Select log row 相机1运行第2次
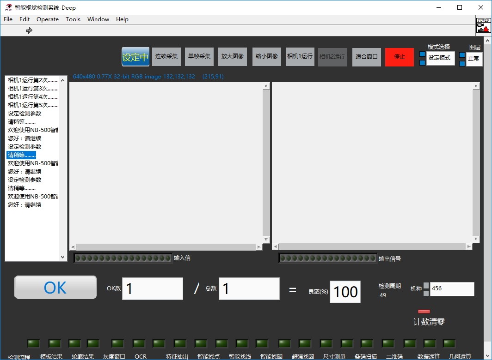Screen dimensions: 492x360 pyautogui.click(x=33, y=80)
